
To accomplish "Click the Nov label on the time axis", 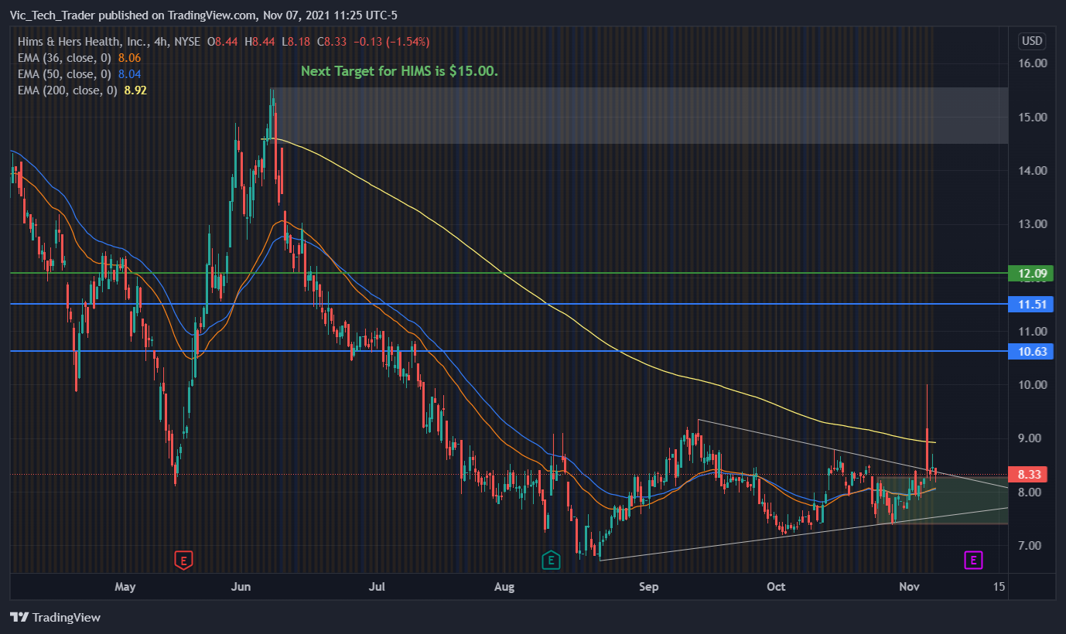I will 909,587.
